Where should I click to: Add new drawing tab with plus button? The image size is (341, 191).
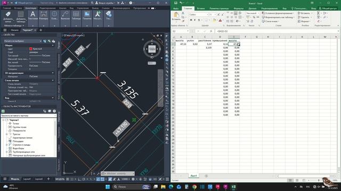[40, 30]
